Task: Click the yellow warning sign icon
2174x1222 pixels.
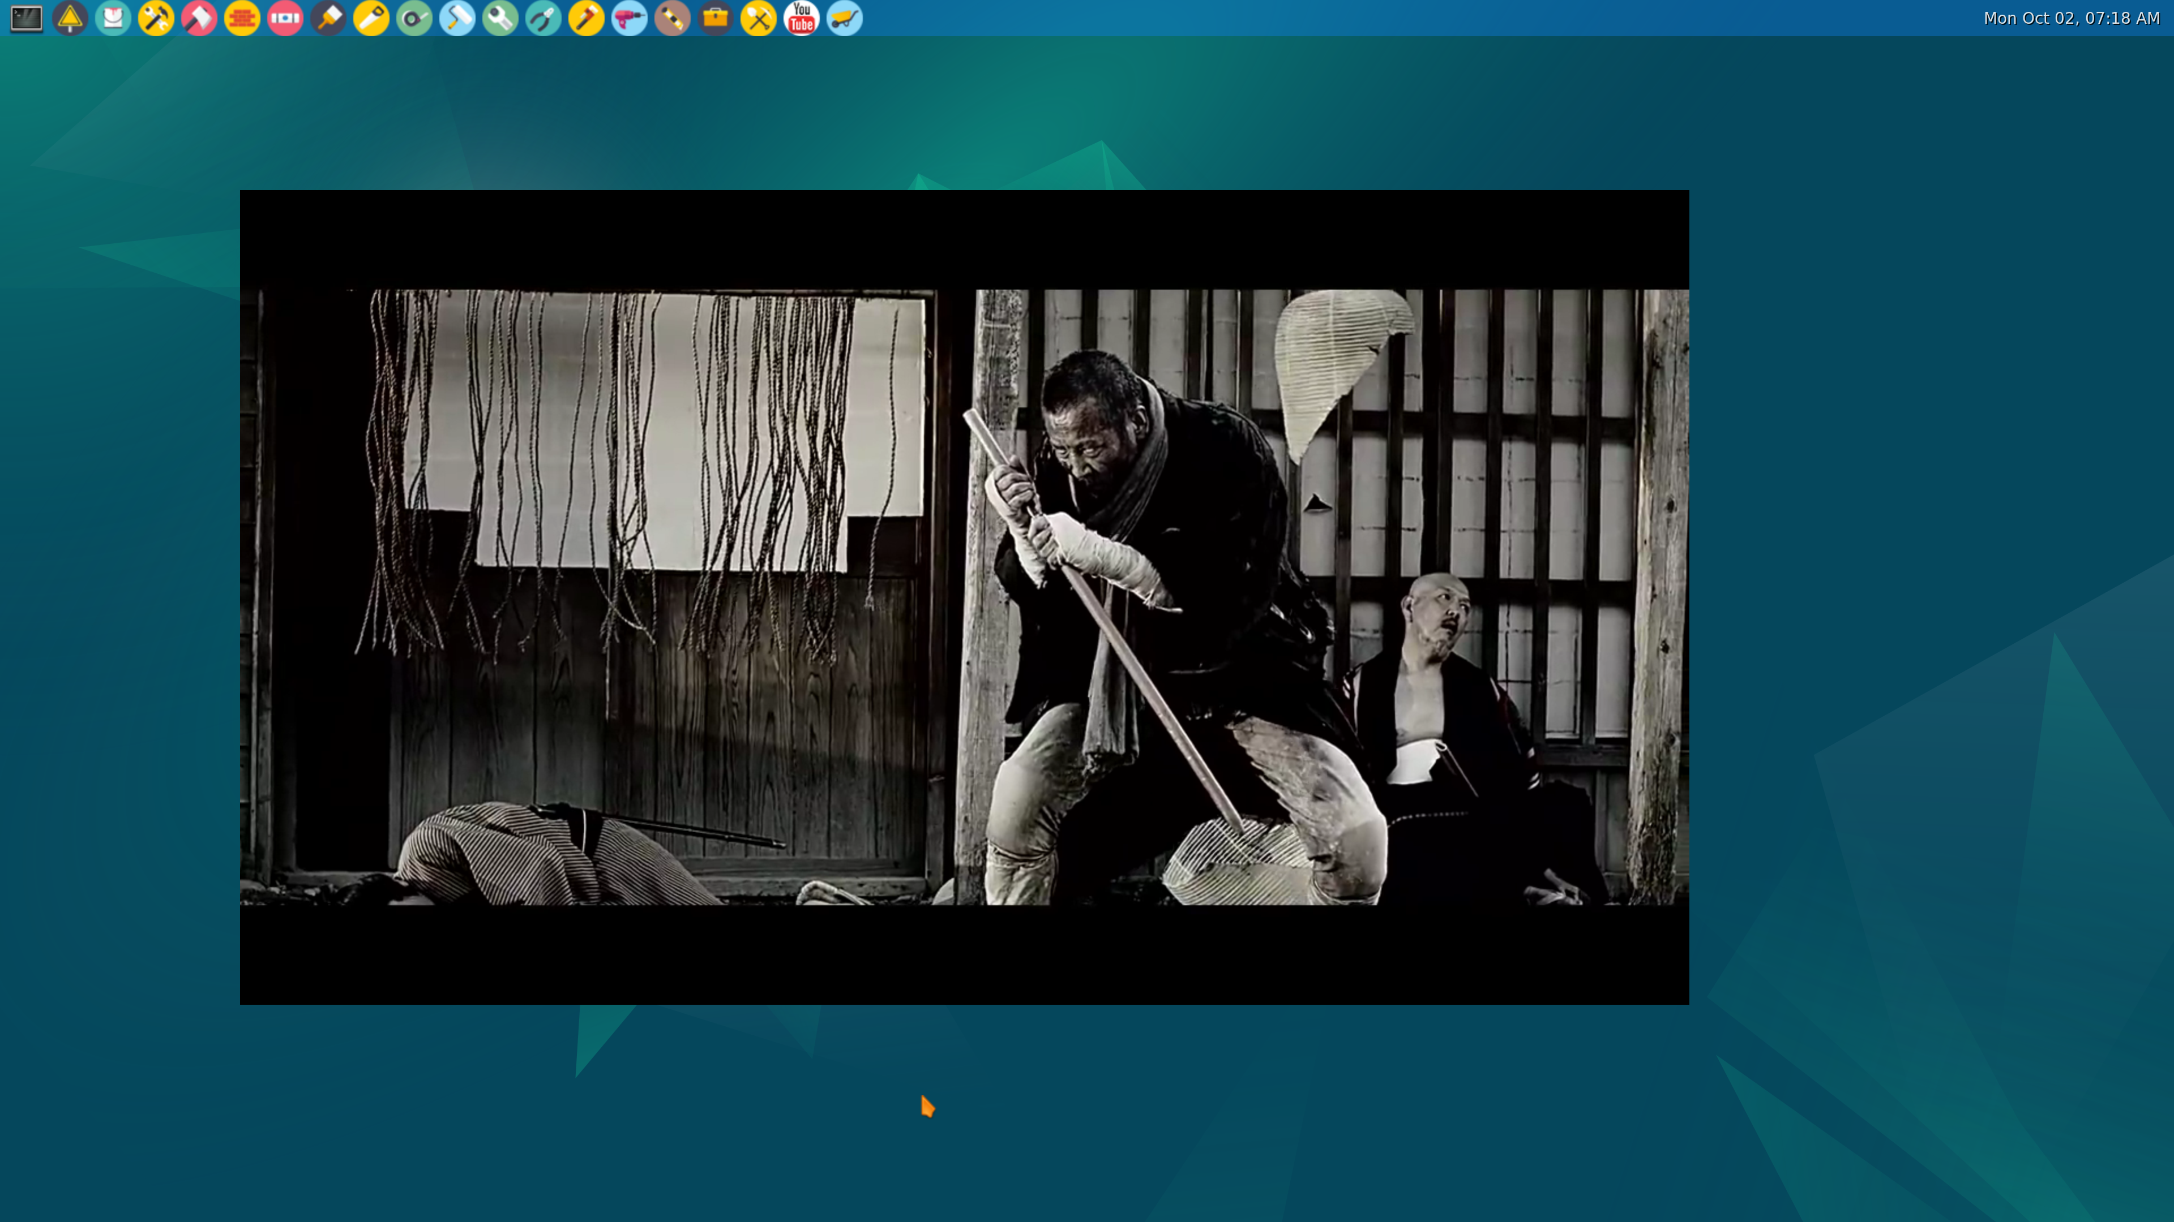Action: tap(70, 18)
